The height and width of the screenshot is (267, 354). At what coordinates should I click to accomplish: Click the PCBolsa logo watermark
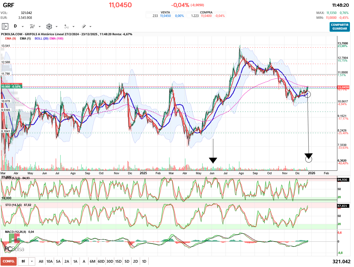[14, 249]
